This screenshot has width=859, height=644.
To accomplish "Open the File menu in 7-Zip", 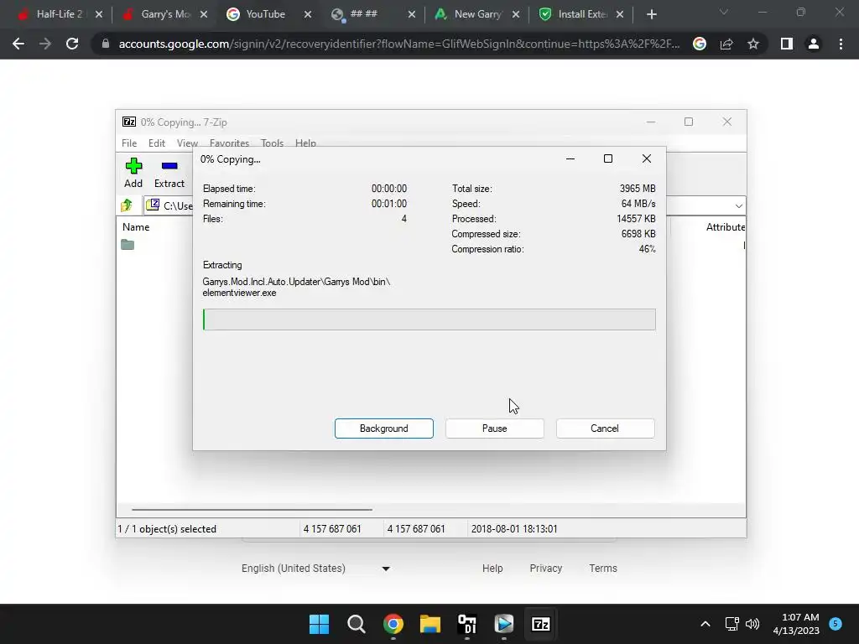I will [129, 143].
